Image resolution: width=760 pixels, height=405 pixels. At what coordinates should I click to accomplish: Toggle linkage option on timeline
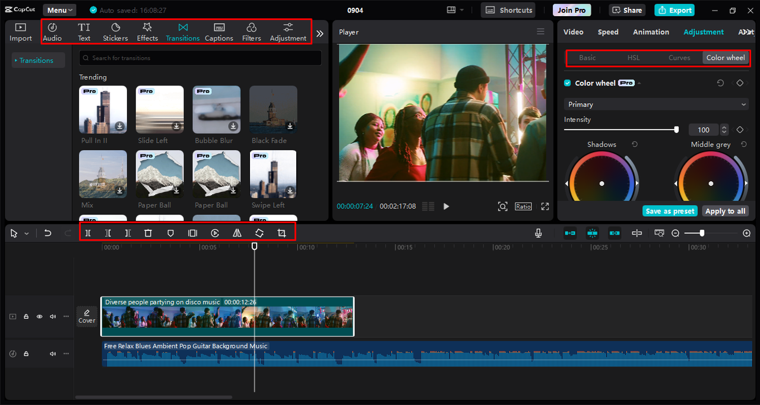615,233
